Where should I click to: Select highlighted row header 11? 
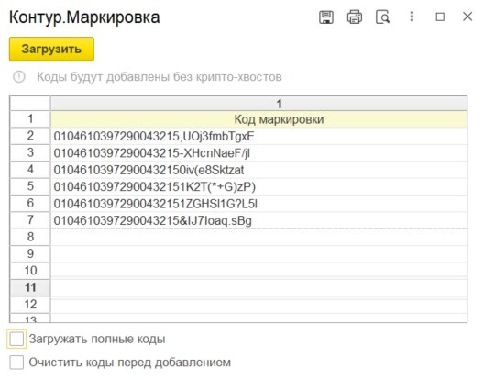coord(30,287)
